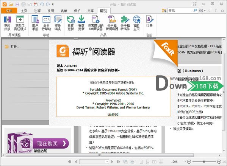Switch to the 共享 tab
Screen dimensions: 227x166
tap(90, 11)
